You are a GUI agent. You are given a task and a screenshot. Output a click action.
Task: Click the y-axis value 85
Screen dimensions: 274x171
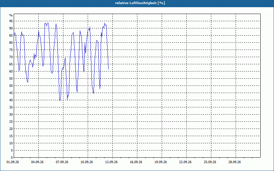pyautogui.click(x=11, y=36)
